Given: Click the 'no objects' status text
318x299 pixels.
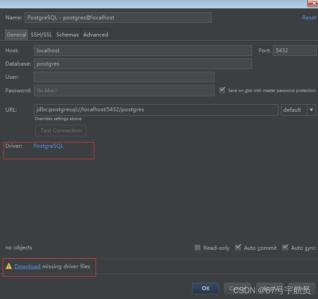Looking at the screenshot, I should coord(18,248).
